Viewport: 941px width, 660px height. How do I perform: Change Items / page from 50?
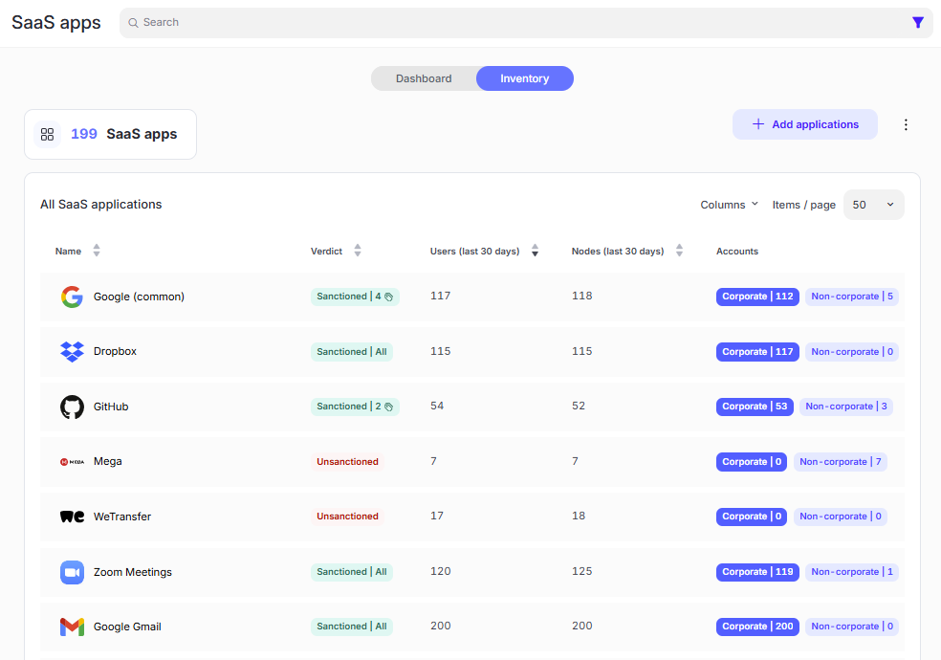pos(872,204)
